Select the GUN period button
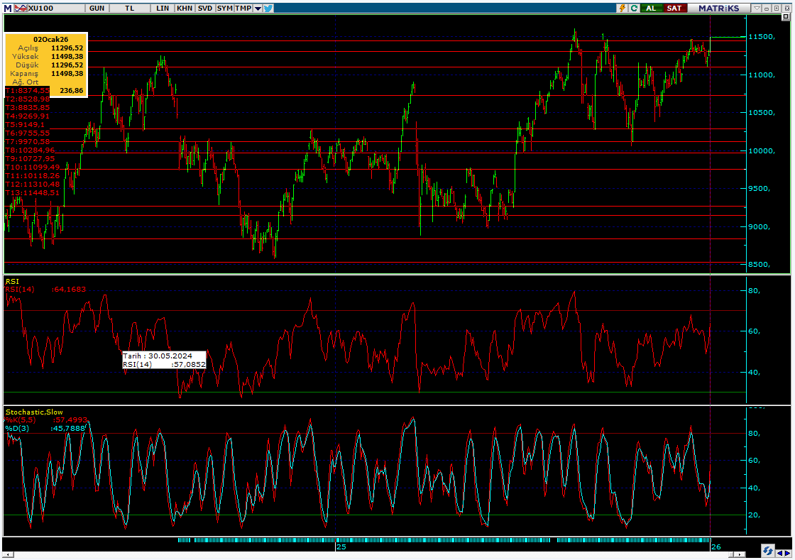795x560 pixels. [97, 8]
